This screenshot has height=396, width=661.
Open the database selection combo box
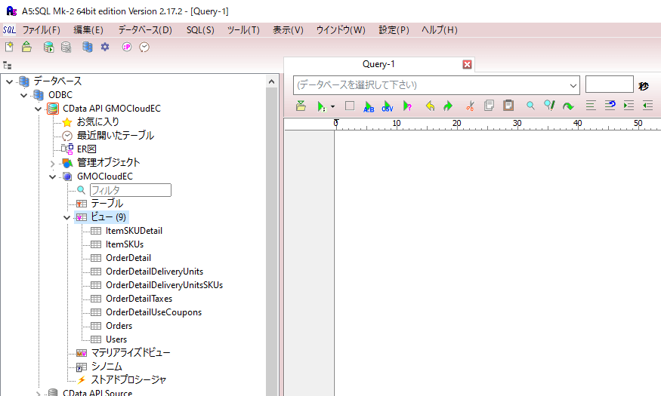(x=437, y=85)
